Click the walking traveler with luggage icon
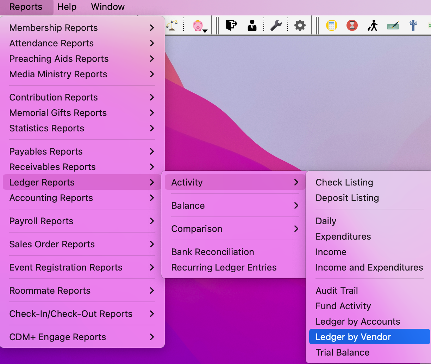 coord(372,25)
